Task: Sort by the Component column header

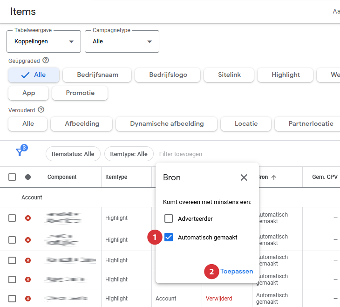Action: click(x=62, y=177)
